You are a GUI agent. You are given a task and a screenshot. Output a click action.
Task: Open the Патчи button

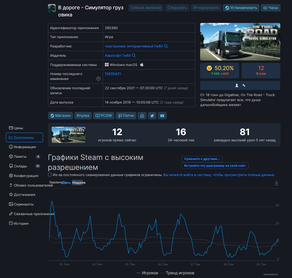(x=126, y=116)
